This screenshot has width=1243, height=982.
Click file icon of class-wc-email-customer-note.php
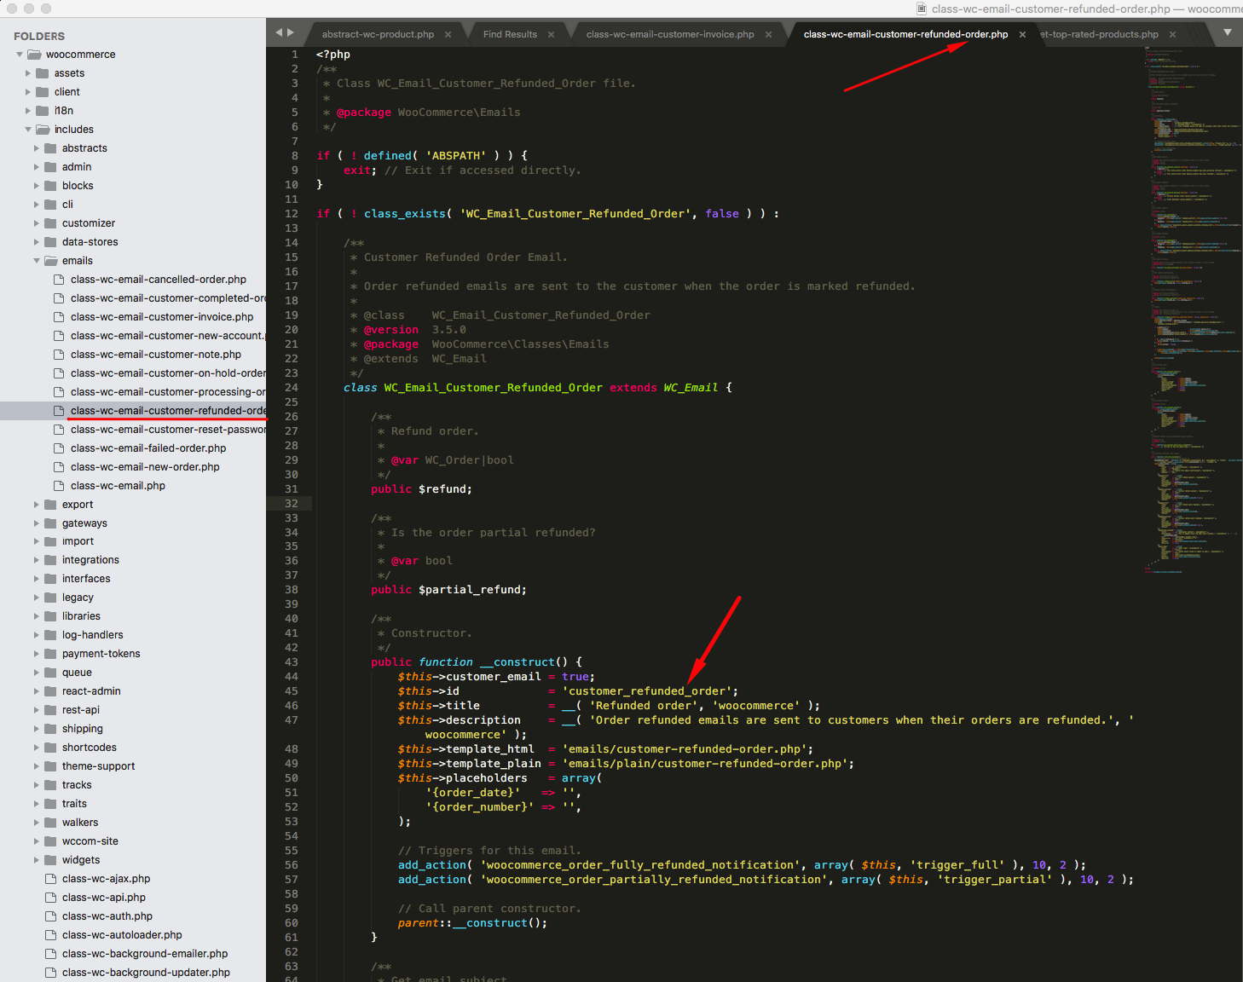59,355
